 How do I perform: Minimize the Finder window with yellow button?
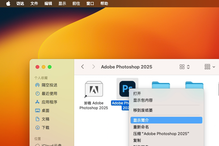pyautogui.click(x=43, y=67)
